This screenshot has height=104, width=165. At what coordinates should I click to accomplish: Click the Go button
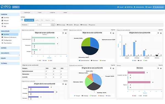coord(53,25)
